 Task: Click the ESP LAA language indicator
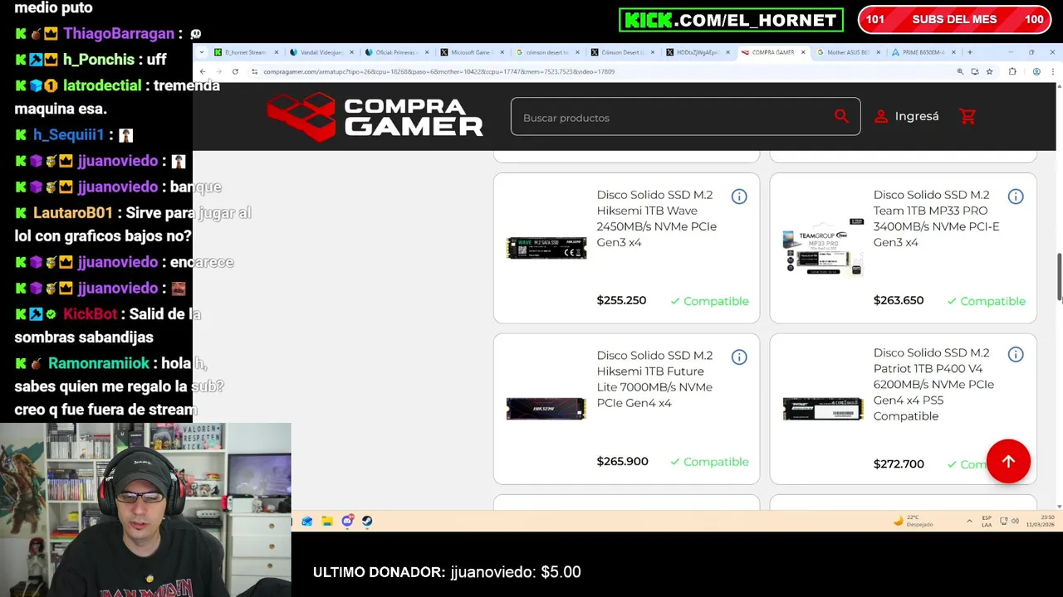pyautogui.click(x=987, y=522)
